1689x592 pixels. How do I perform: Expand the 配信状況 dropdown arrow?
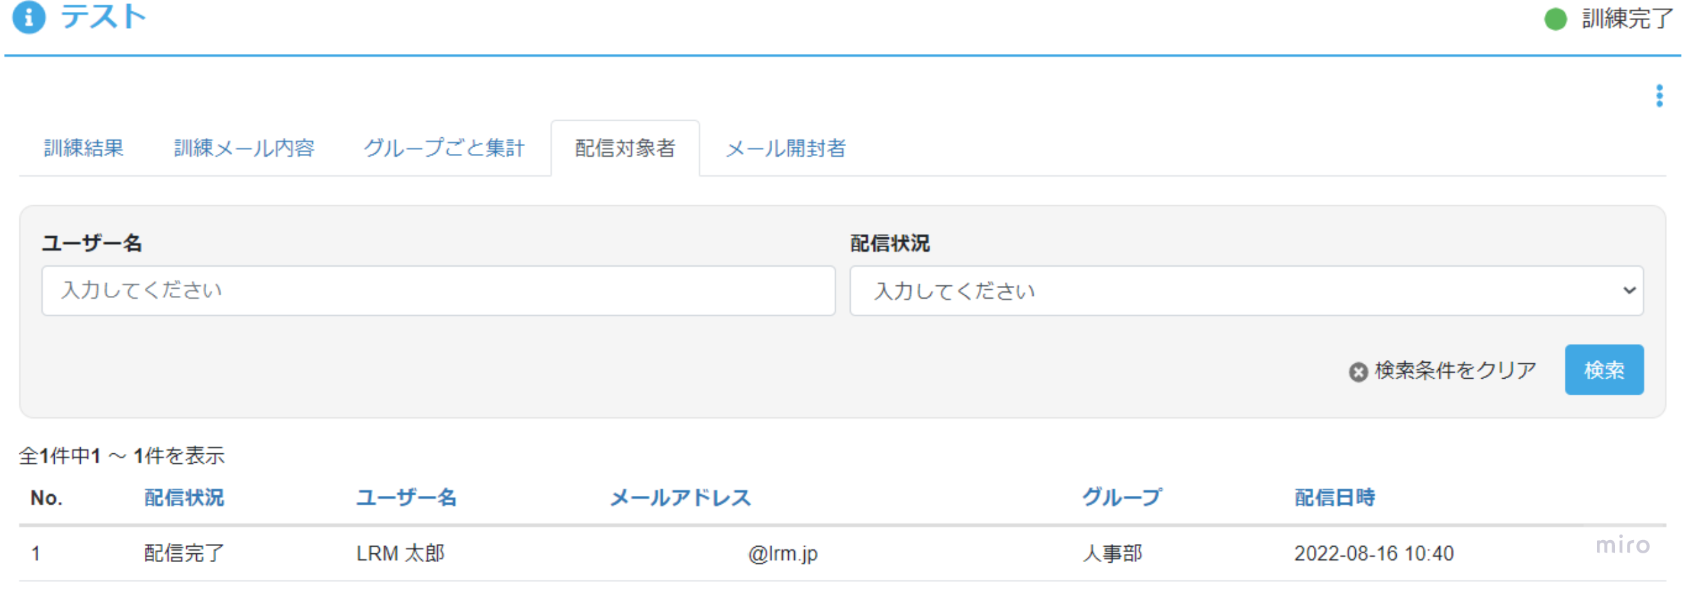1629,291
